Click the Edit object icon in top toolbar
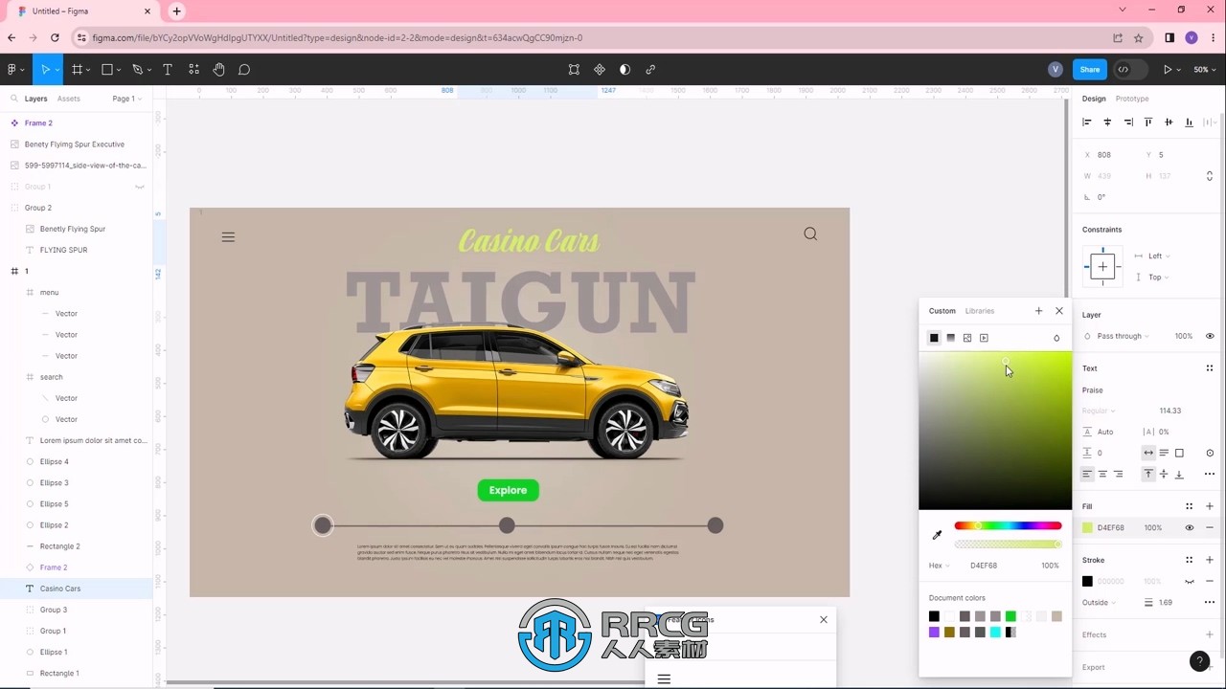 pos(574,70)
